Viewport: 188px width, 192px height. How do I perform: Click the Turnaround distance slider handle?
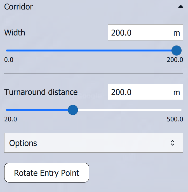(73, 110)
